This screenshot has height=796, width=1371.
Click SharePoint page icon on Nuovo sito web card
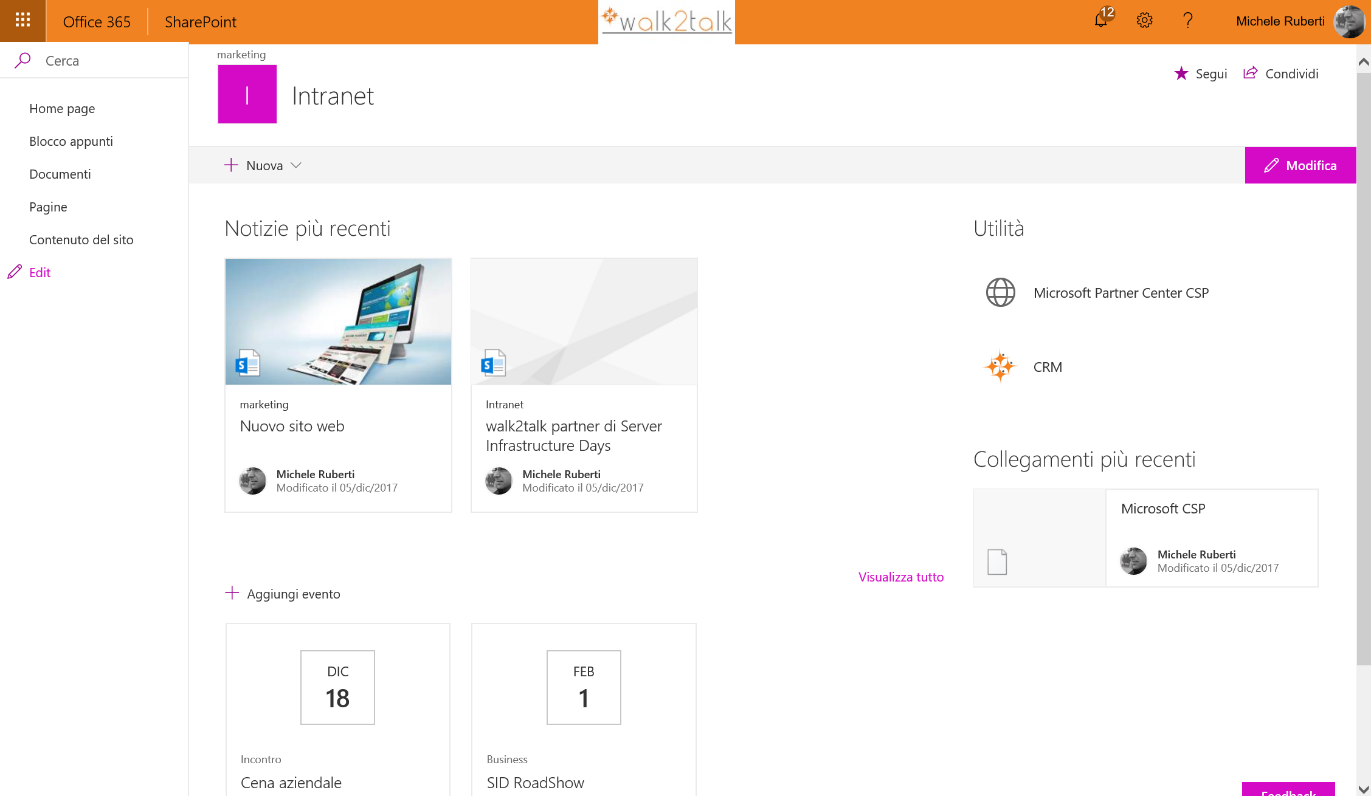[x=247, y=363]
